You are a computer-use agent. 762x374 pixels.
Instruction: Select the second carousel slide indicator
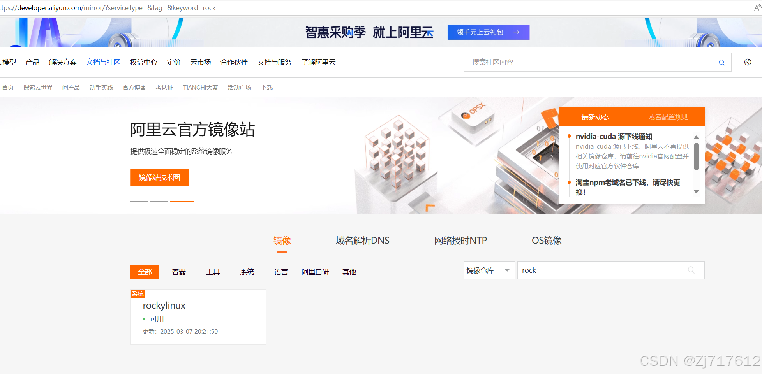[x=159, y=201]
